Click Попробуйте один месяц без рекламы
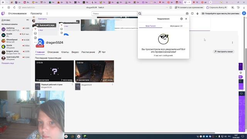 tap(221, 14)
